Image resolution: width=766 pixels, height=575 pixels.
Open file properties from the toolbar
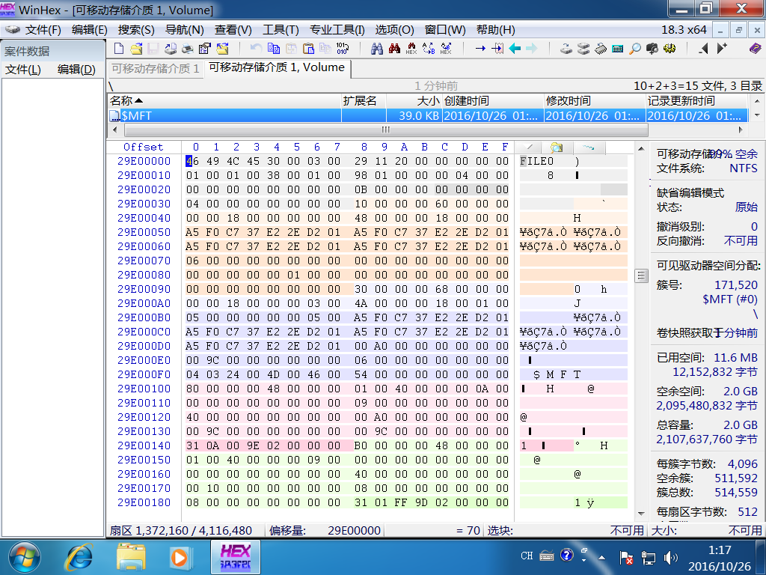(x=205, y=48)
